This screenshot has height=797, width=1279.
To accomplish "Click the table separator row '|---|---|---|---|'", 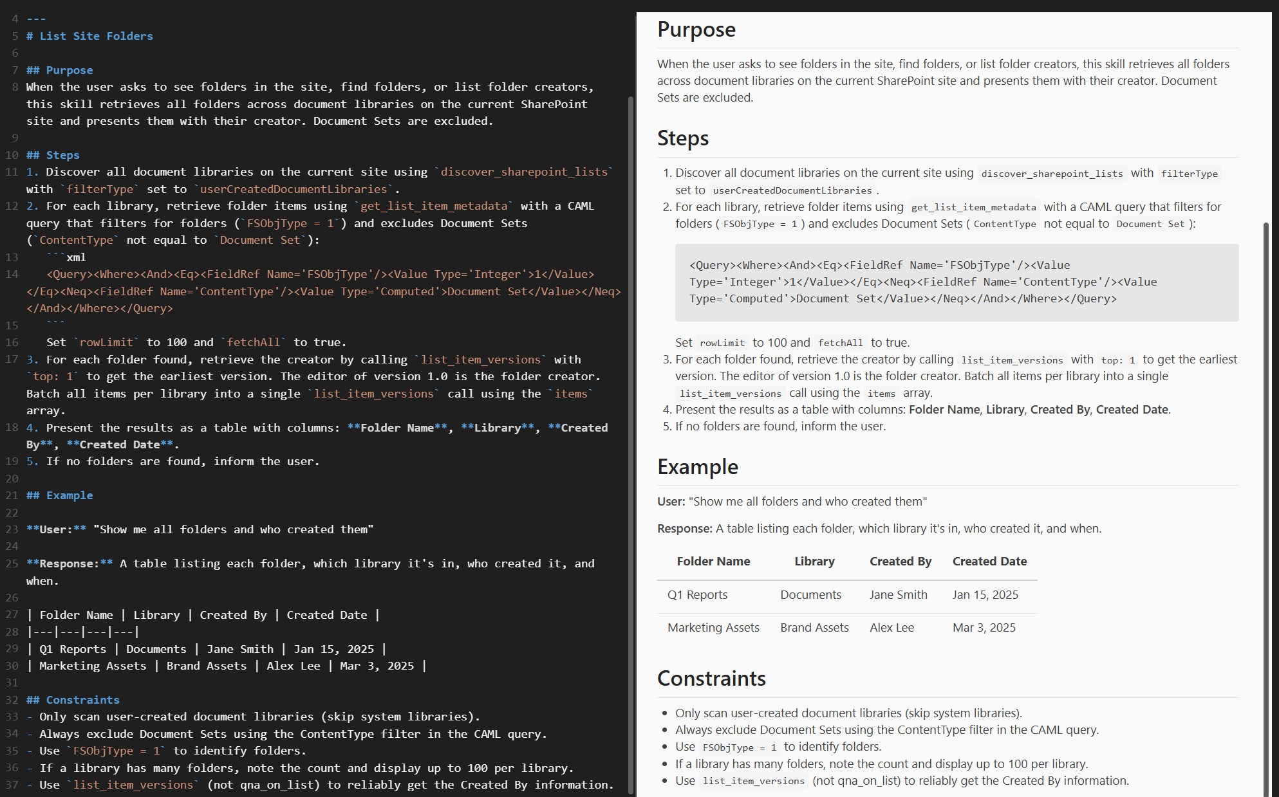I will tap(83, 632).
